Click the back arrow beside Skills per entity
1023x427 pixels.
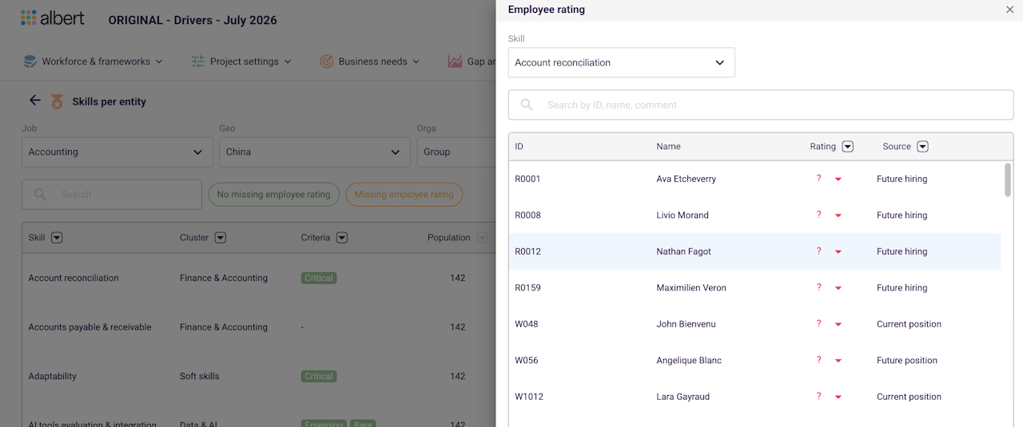[x=35, y=101]
